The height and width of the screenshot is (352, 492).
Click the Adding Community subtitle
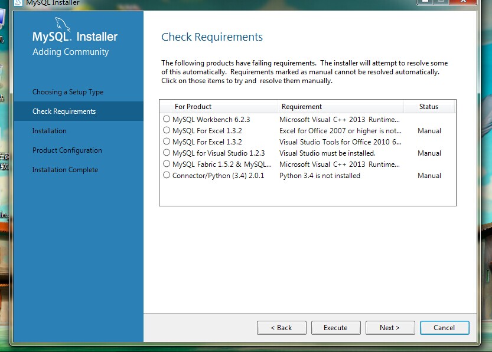tap(71, 52)
